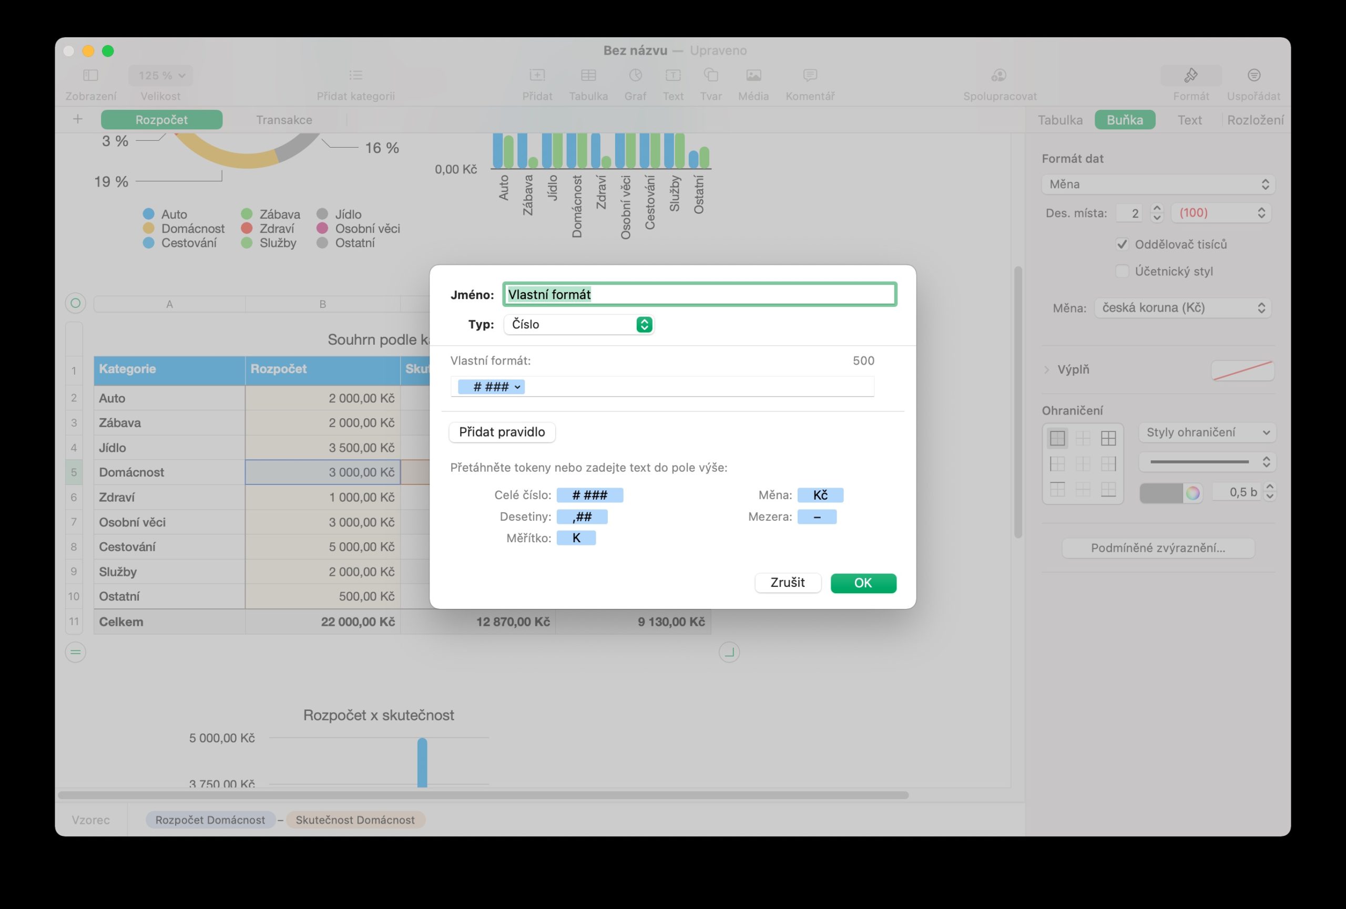Uncheck the Oddělovač tisíců checkbox

pos(1122,244)
